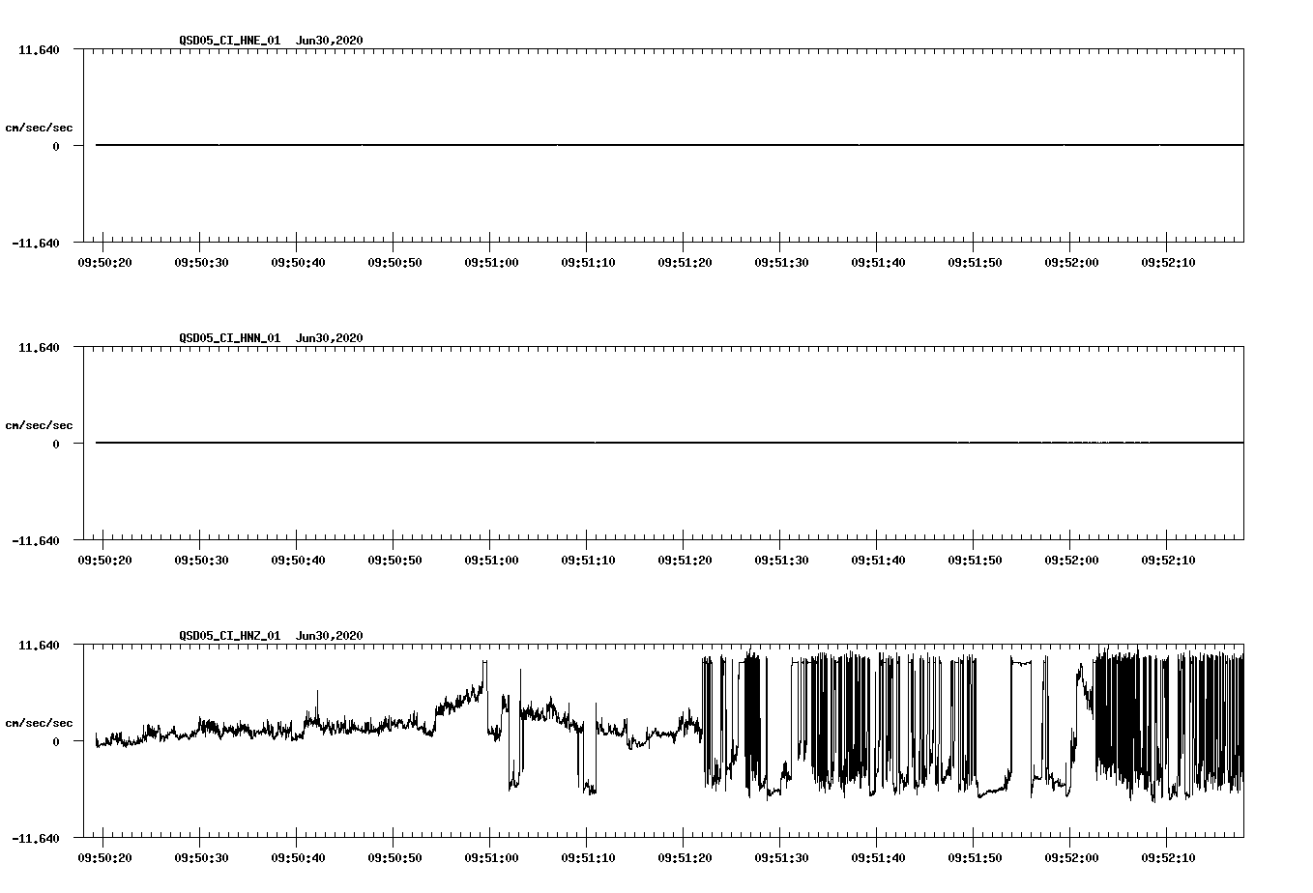Click the 11.640 upper limit on the HNN plot
Screen dimensions: 1313x893
click(39, 347)
